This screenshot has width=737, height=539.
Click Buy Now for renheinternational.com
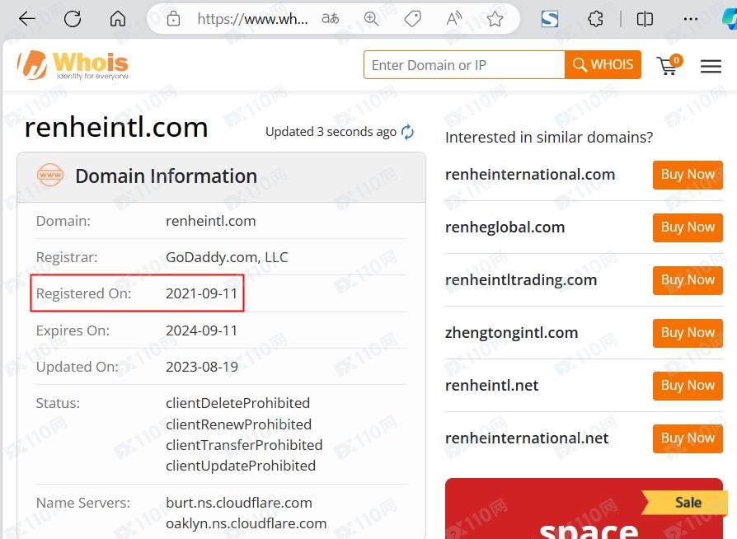(688, 175)
